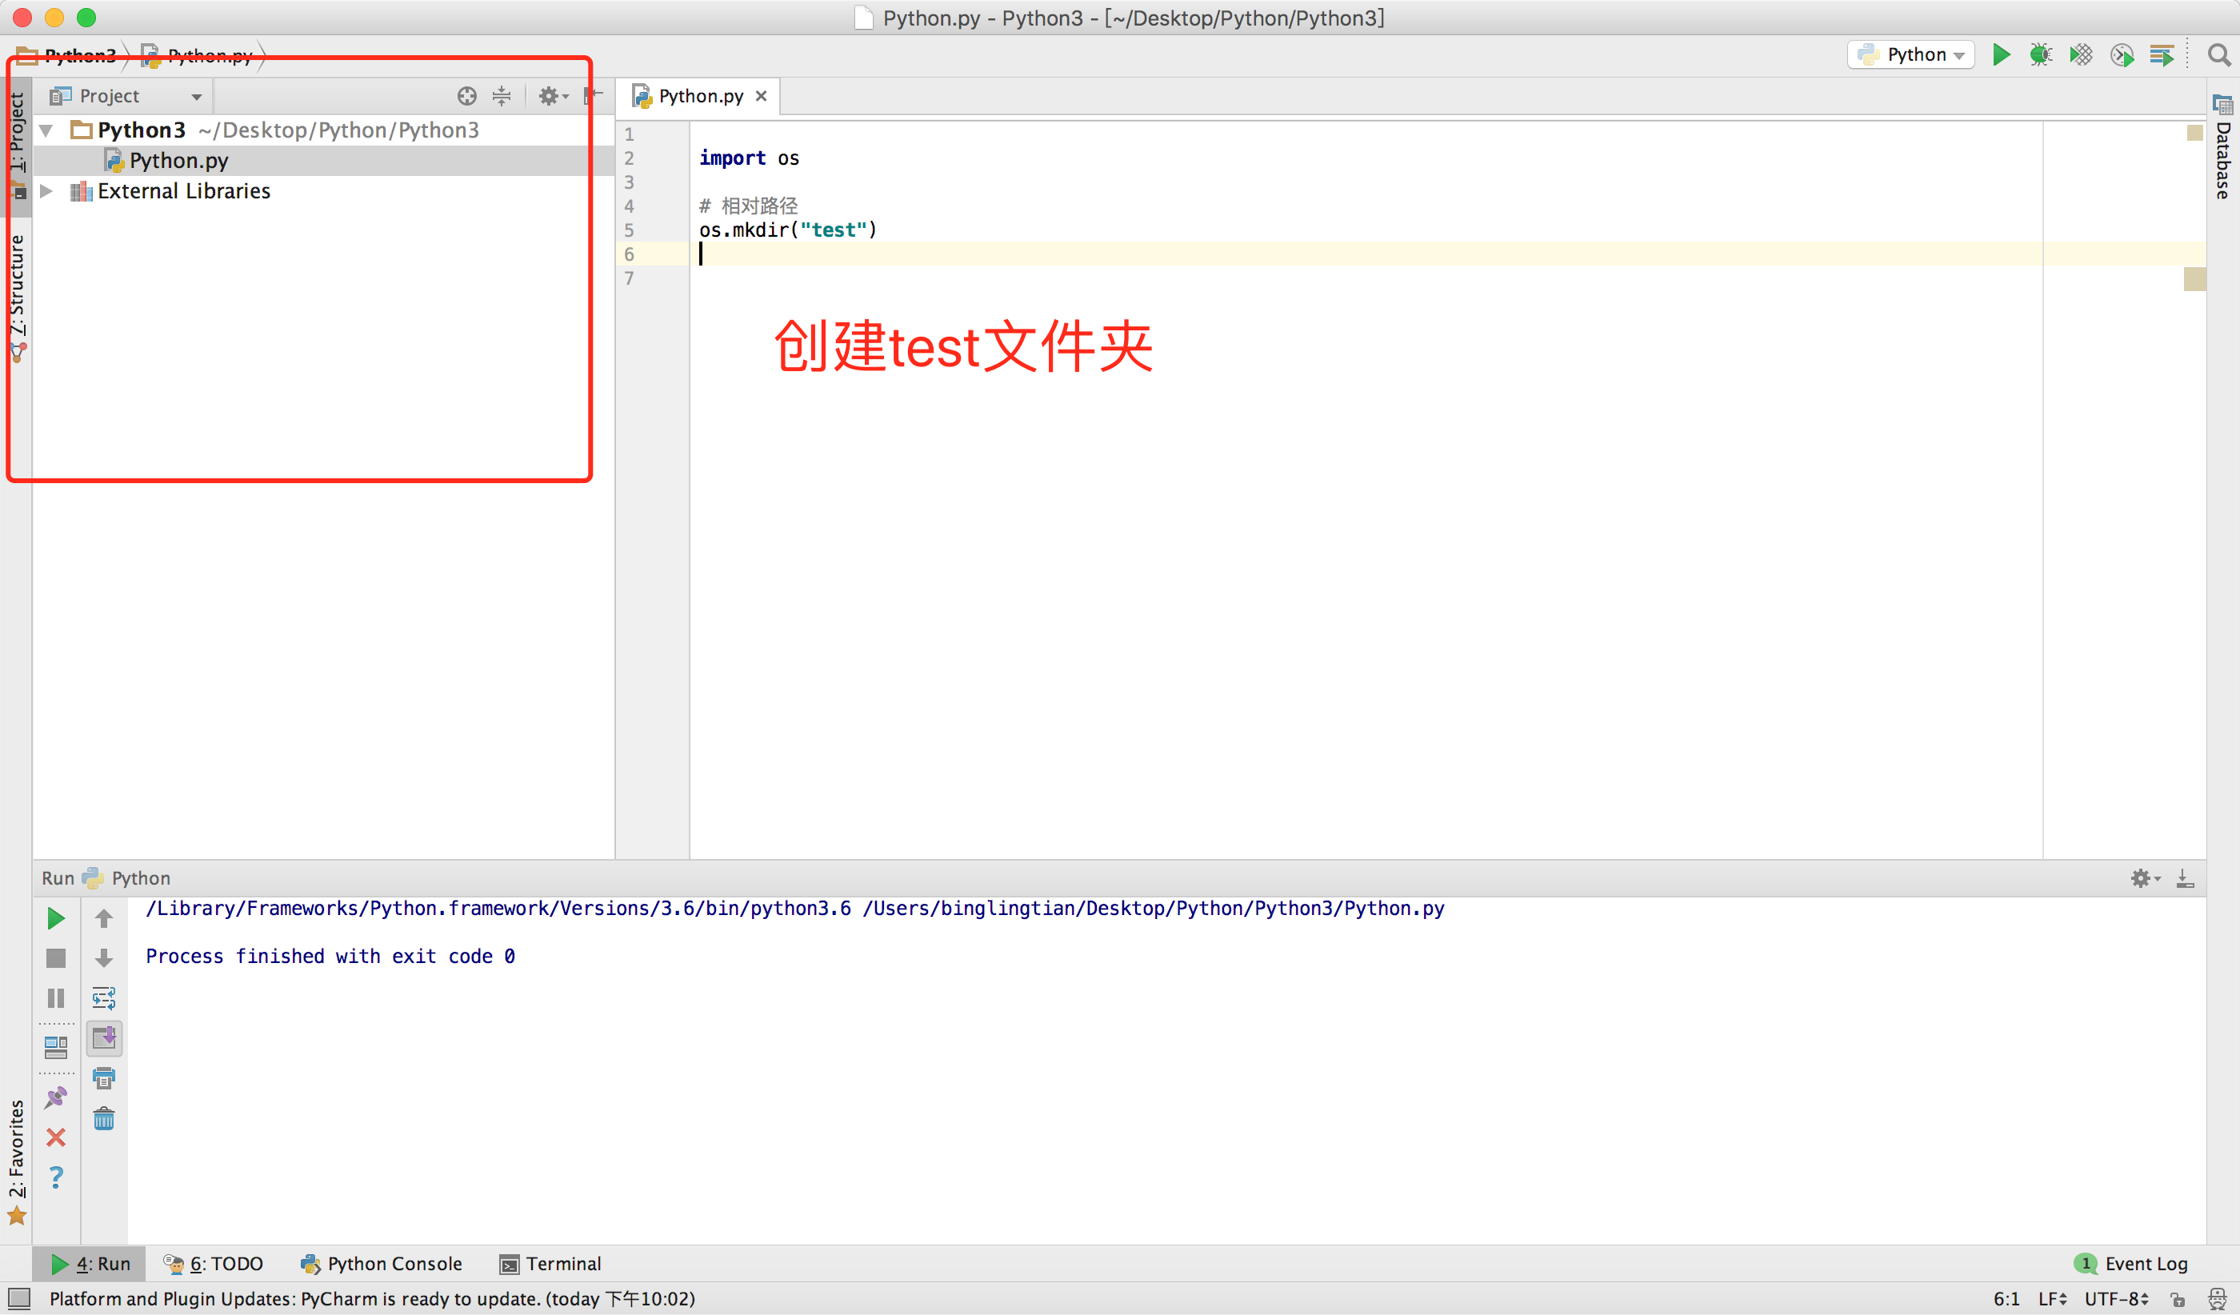Click the Debug bug icon
The height and width of the screenshot is (1315, 2240).
2040,55
